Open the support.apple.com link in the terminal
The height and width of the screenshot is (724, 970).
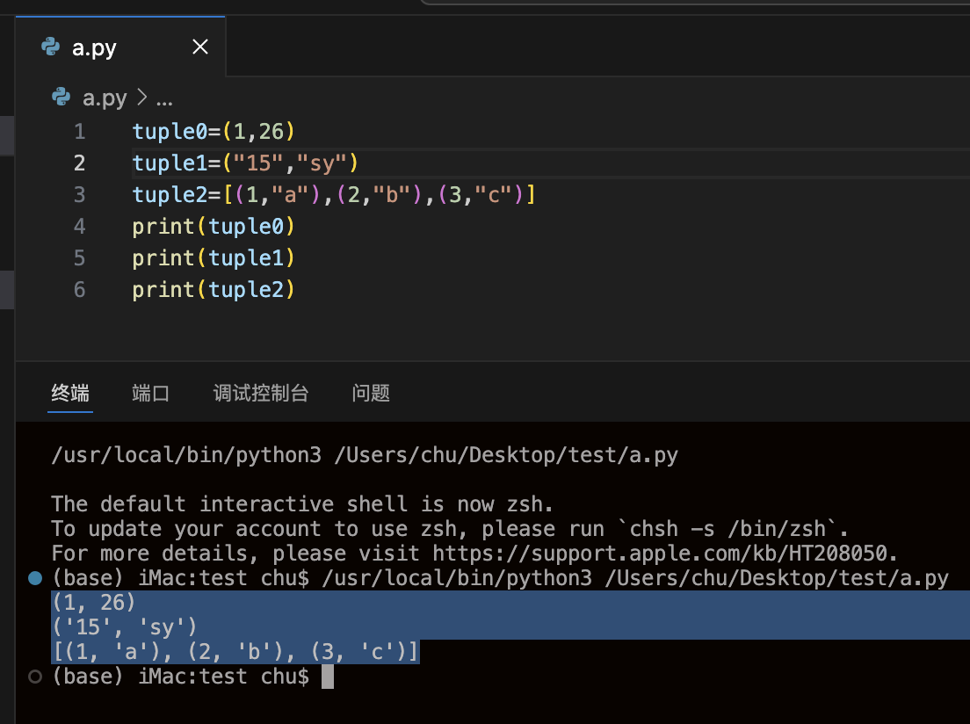click(x=660, y=554)
